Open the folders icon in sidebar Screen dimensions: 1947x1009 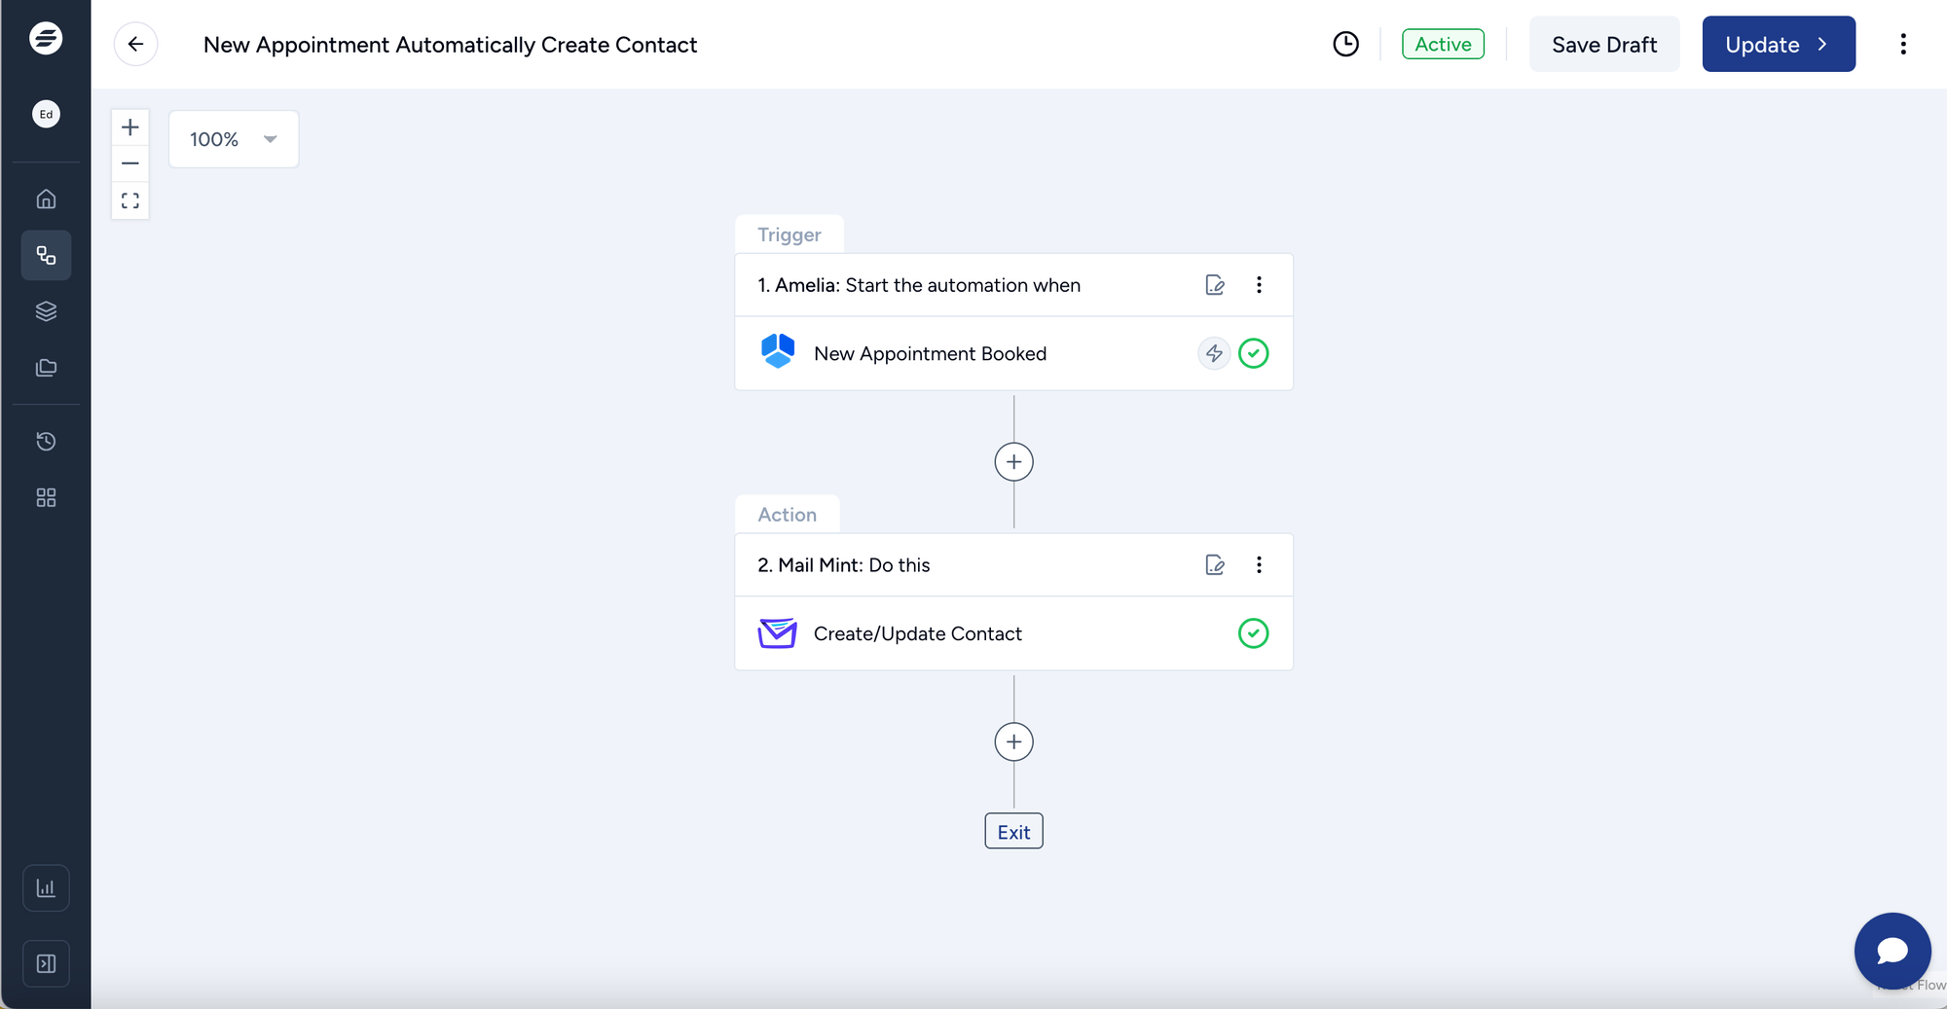(x=46, y=368)
